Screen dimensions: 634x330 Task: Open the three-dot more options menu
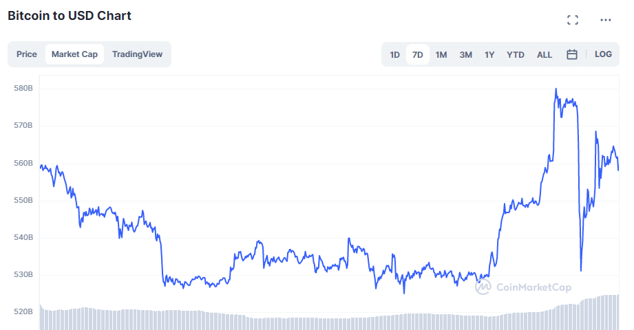pyautogui.click(x=605, y=20)
